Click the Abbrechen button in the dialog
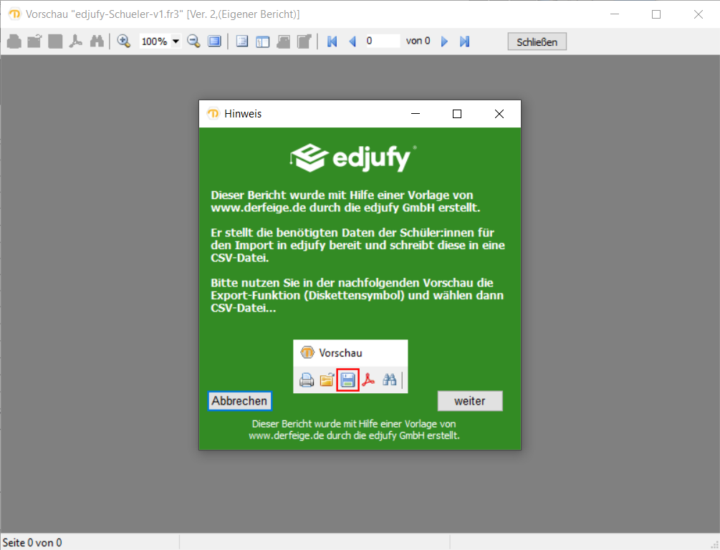 (239, 401)
